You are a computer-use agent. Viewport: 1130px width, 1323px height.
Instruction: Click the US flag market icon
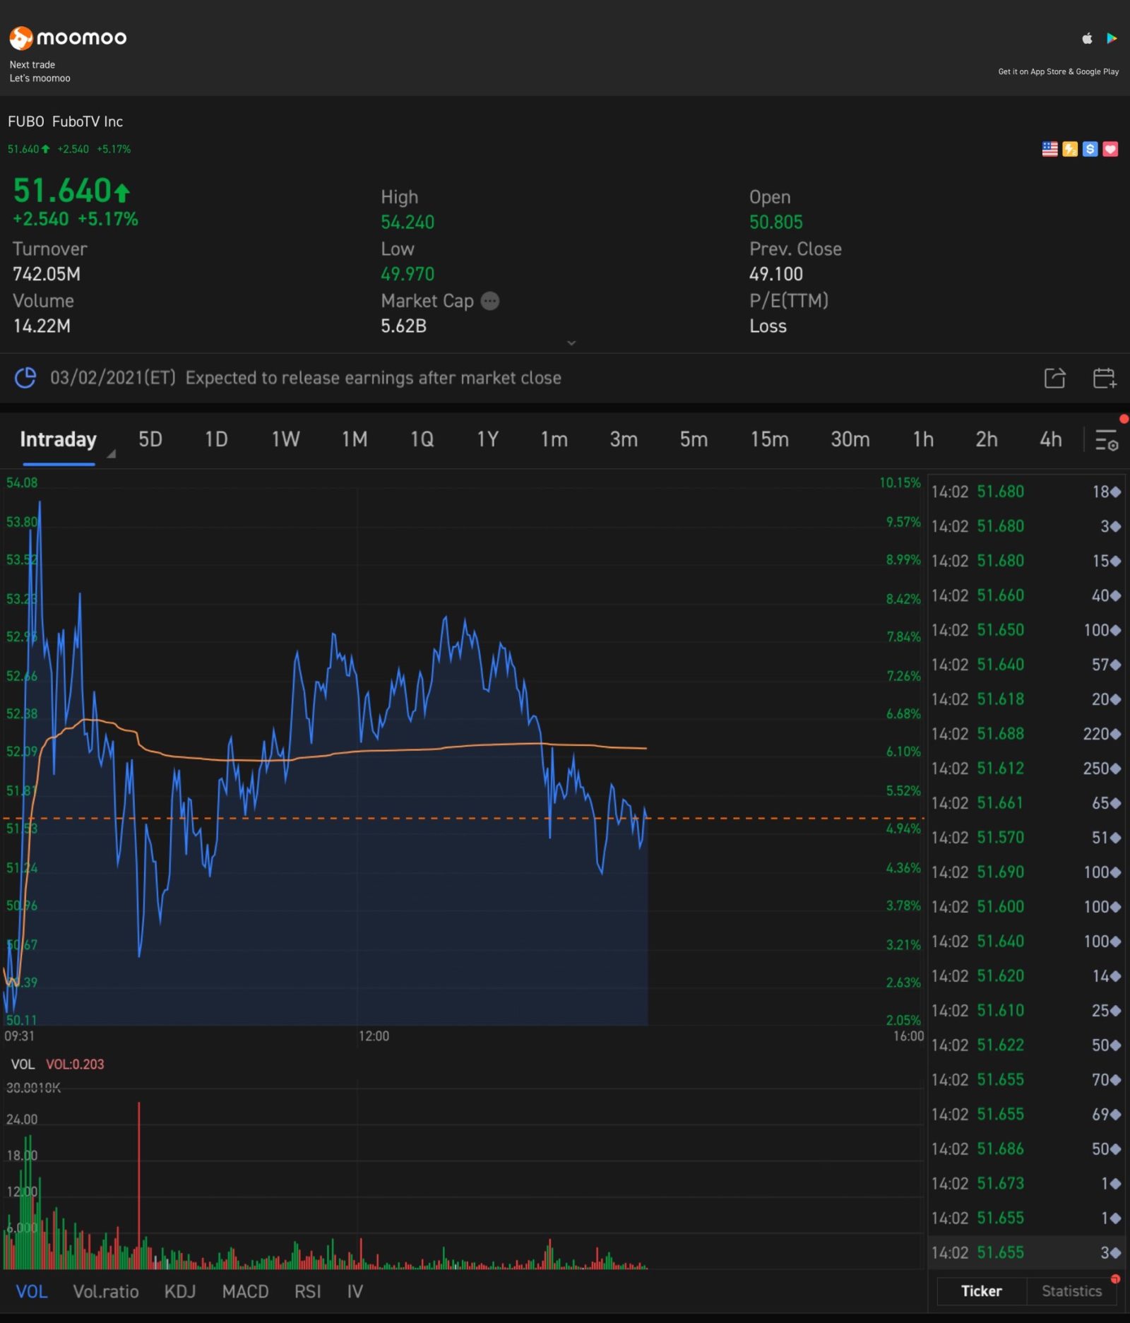pyautogui.click(x=1050, y=149)
